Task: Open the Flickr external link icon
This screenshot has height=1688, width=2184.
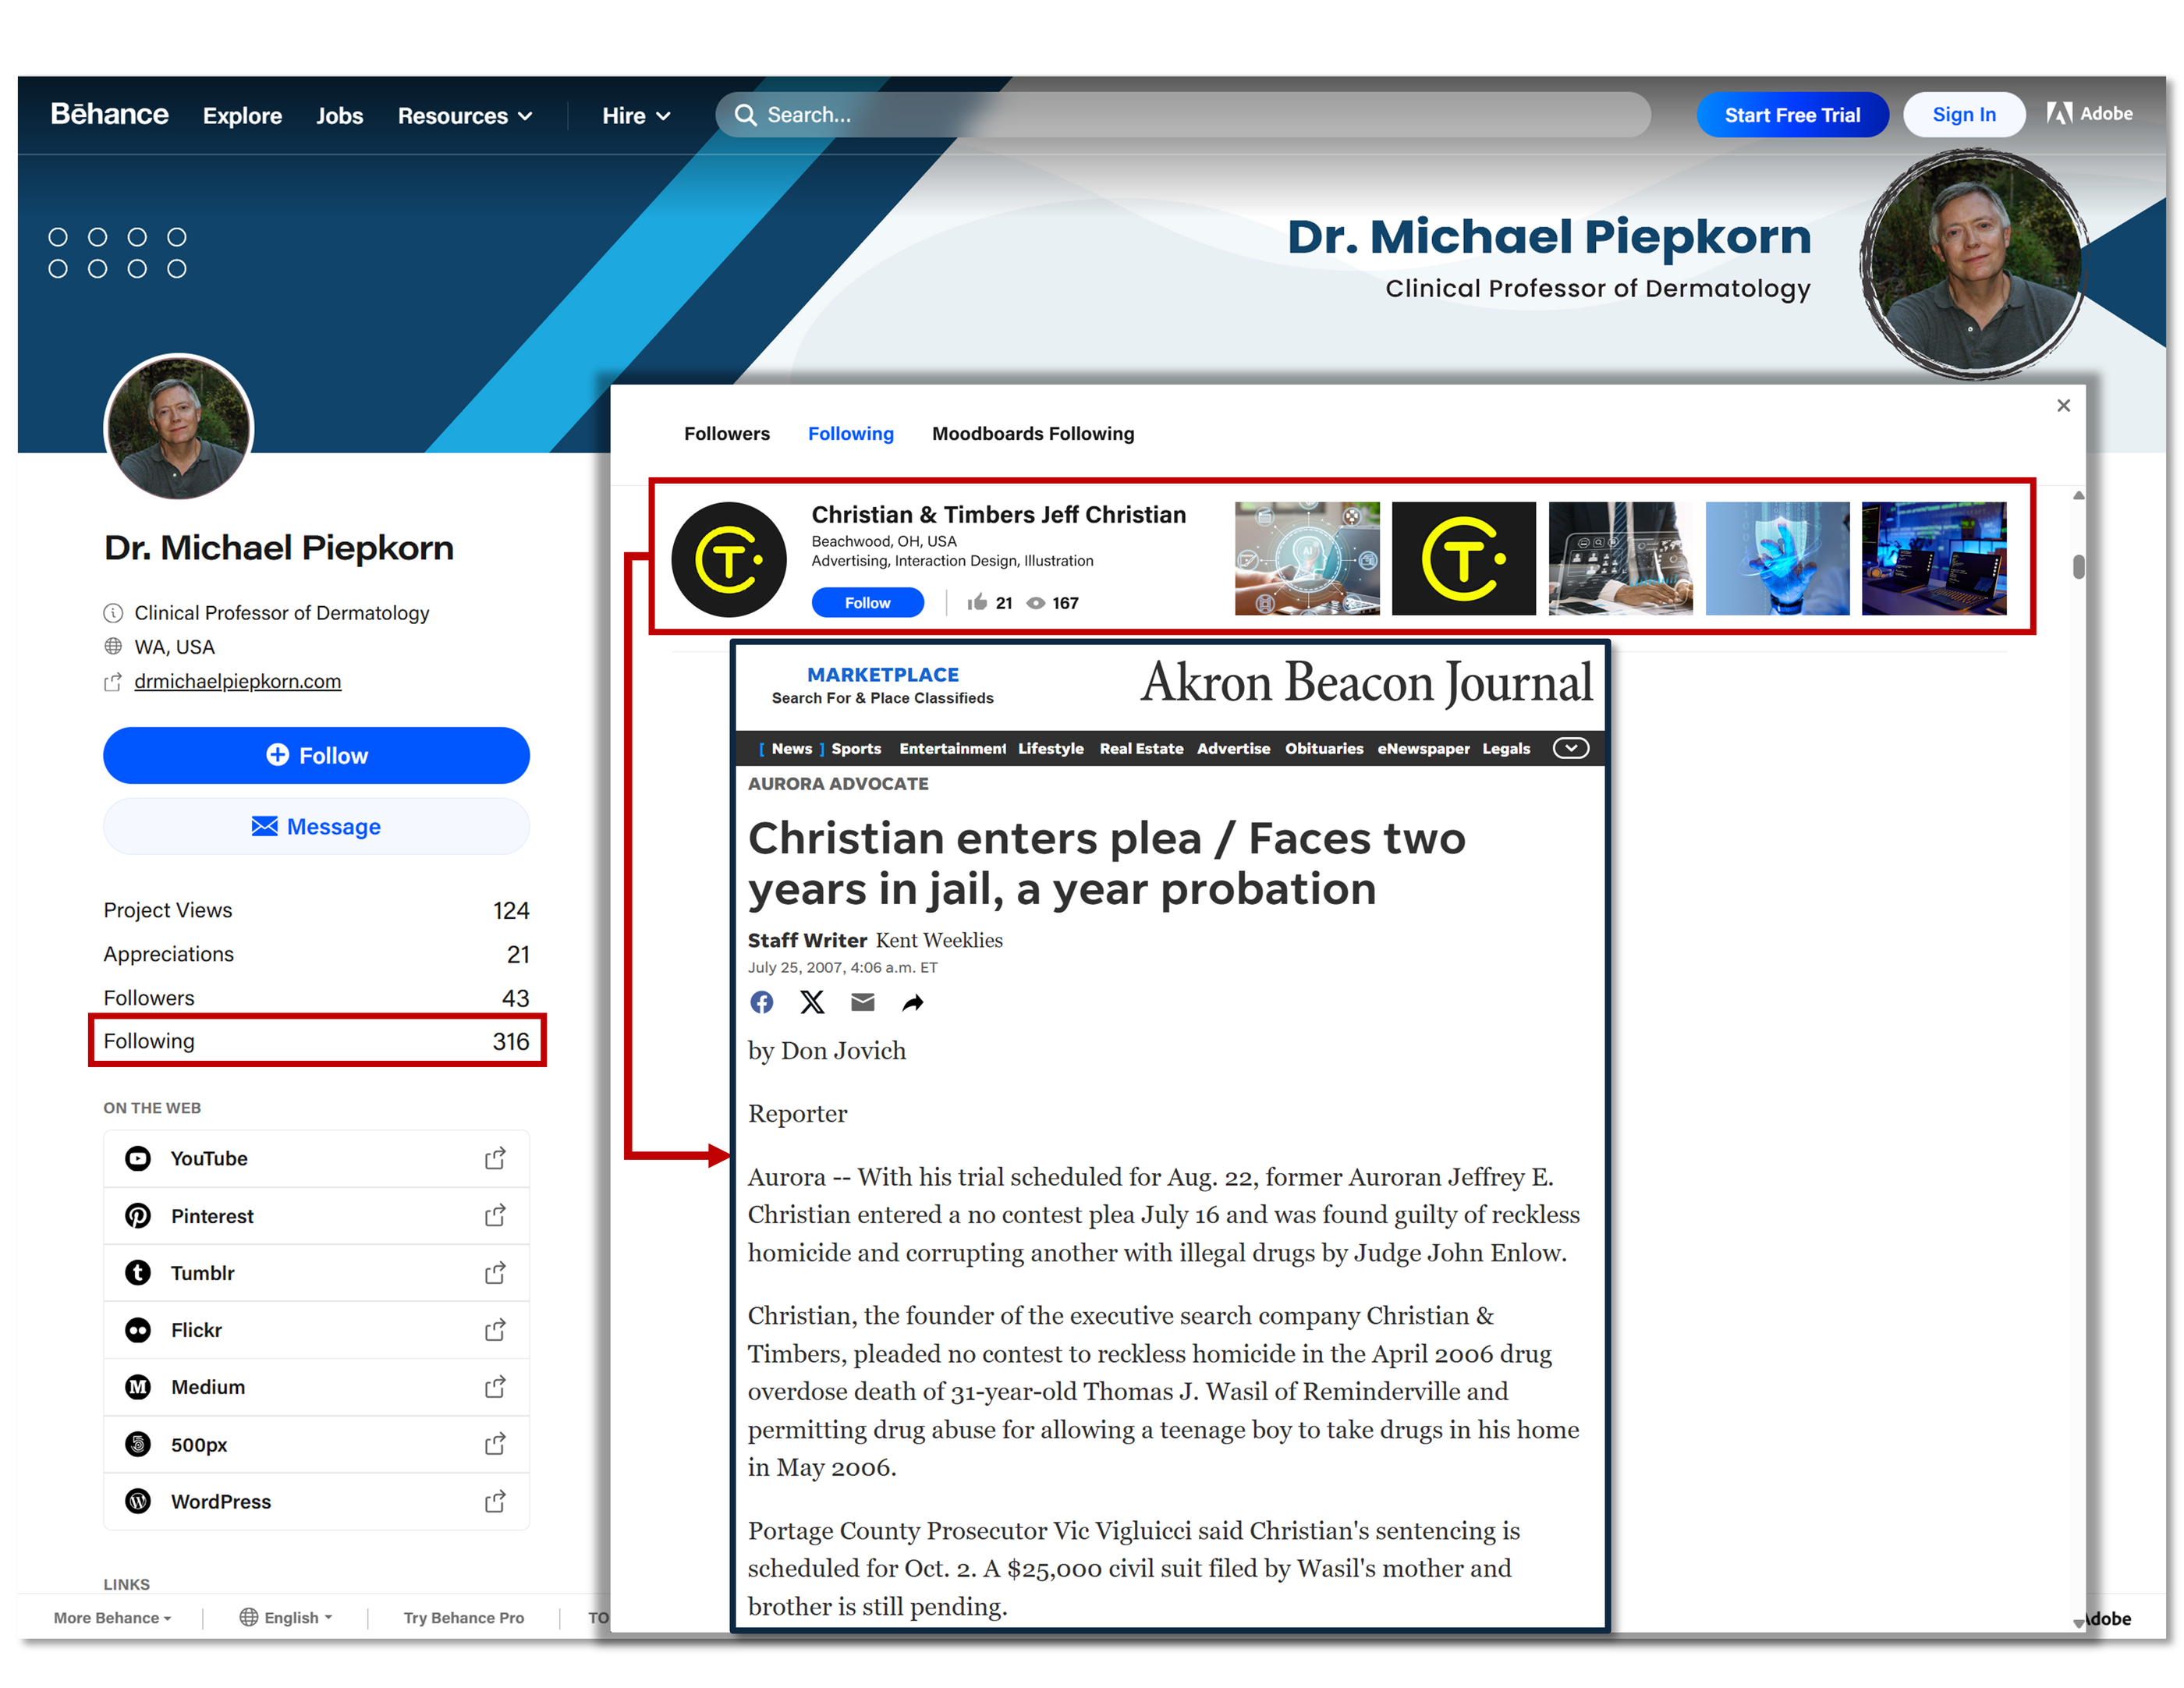Action: pyautogui.click(x=495, y=1330)
